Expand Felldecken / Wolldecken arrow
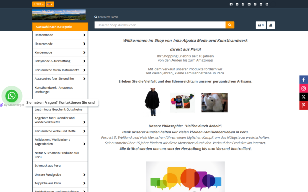Screen dimensions: 308x192 coord(84,144)
